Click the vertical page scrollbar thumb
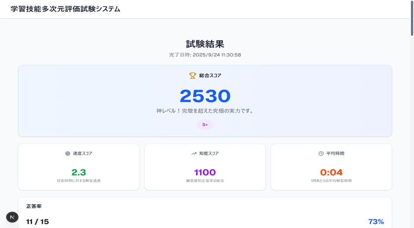 [x=412, y=18]
